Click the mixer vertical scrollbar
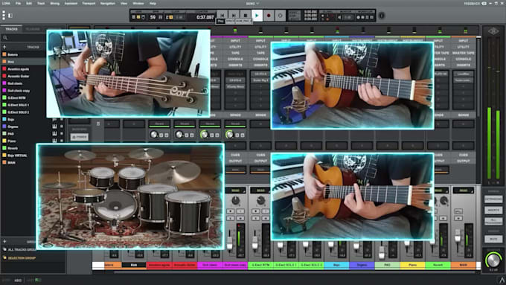The image size is (506, 285). [x=478, y=77]
